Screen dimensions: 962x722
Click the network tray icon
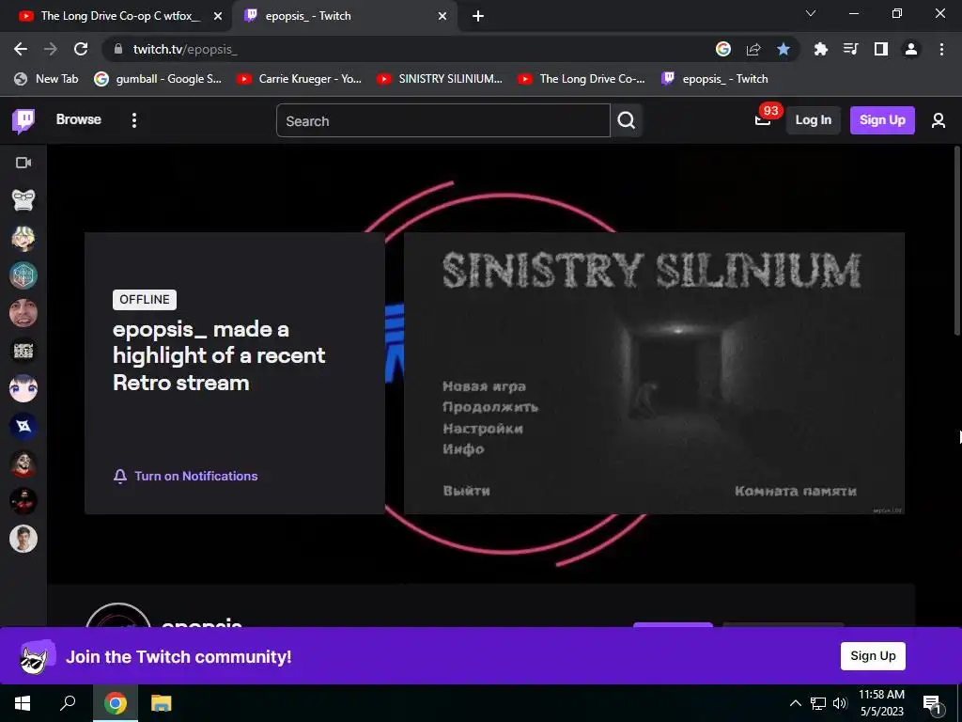(818, 703)
